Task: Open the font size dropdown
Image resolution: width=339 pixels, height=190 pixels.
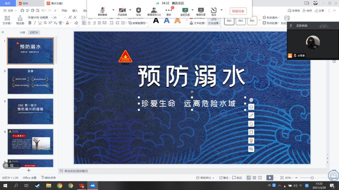Action: [x=65, y=17]
